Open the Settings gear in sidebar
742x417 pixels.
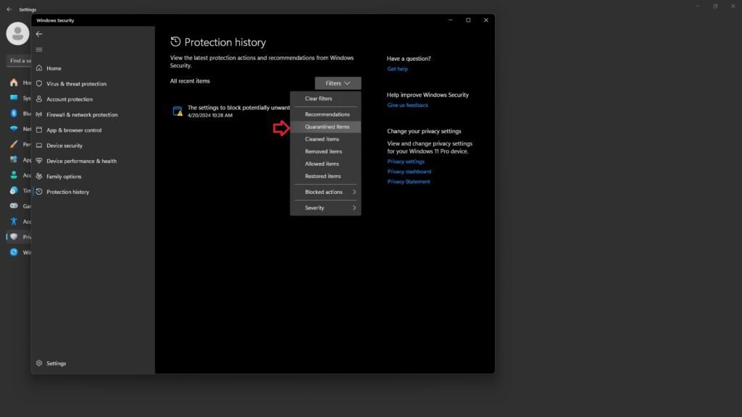[x=39, y=363]
